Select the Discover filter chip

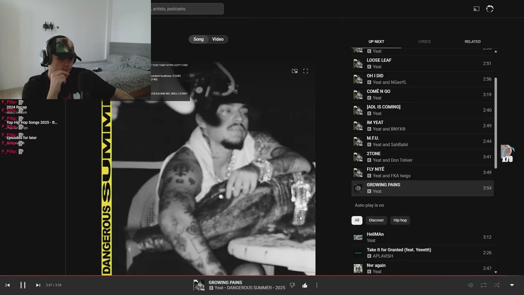[376, 220]
